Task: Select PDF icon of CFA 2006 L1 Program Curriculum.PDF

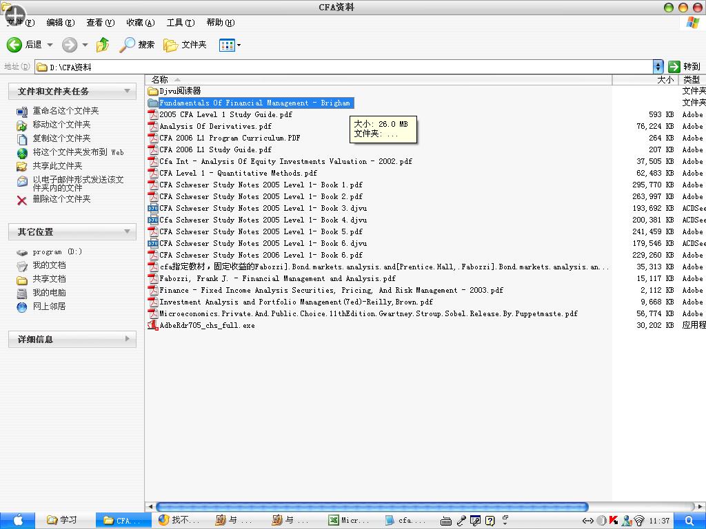Action: pyautogui.click(x=153, y=138)
